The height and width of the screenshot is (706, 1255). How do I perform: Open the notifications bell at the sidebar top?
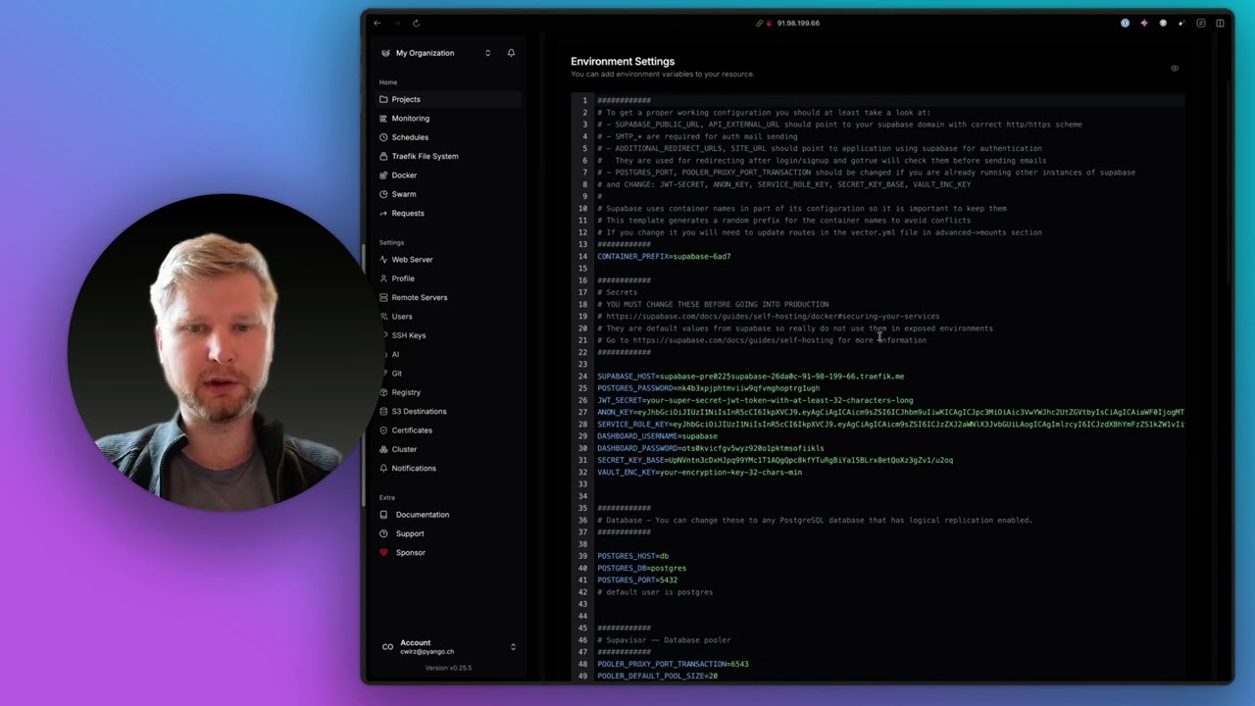coord(511,53)
